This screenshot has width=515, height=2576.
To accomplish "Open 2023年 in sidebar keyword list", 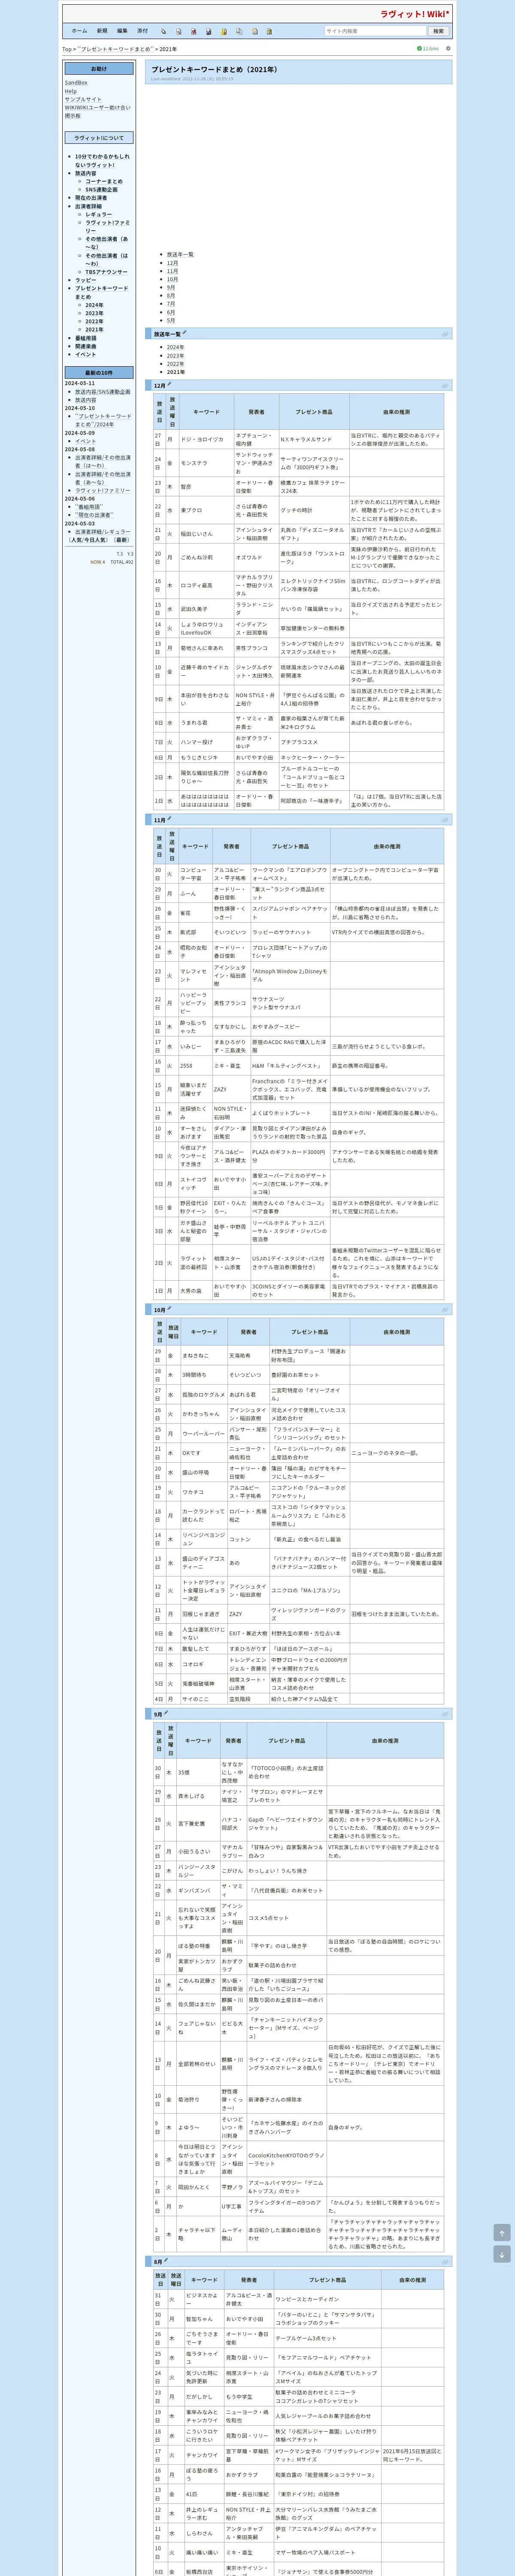I will [94, 313].
